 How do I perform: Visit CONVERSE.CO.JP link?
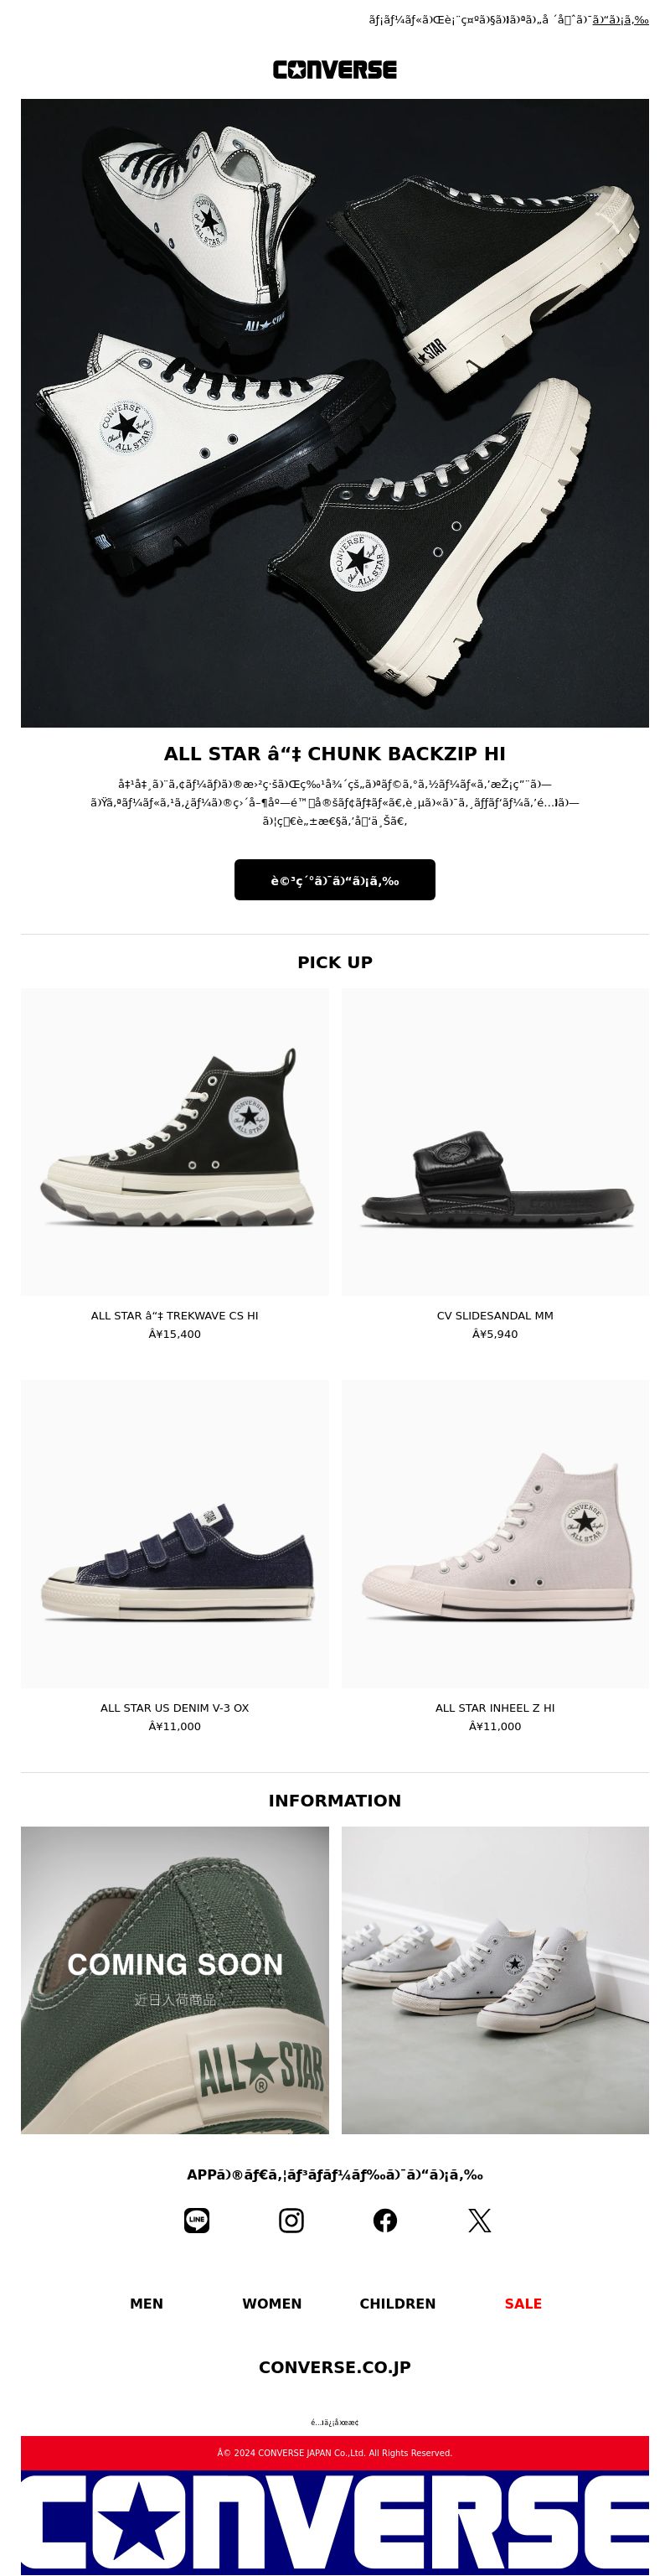pos(334,2367)
